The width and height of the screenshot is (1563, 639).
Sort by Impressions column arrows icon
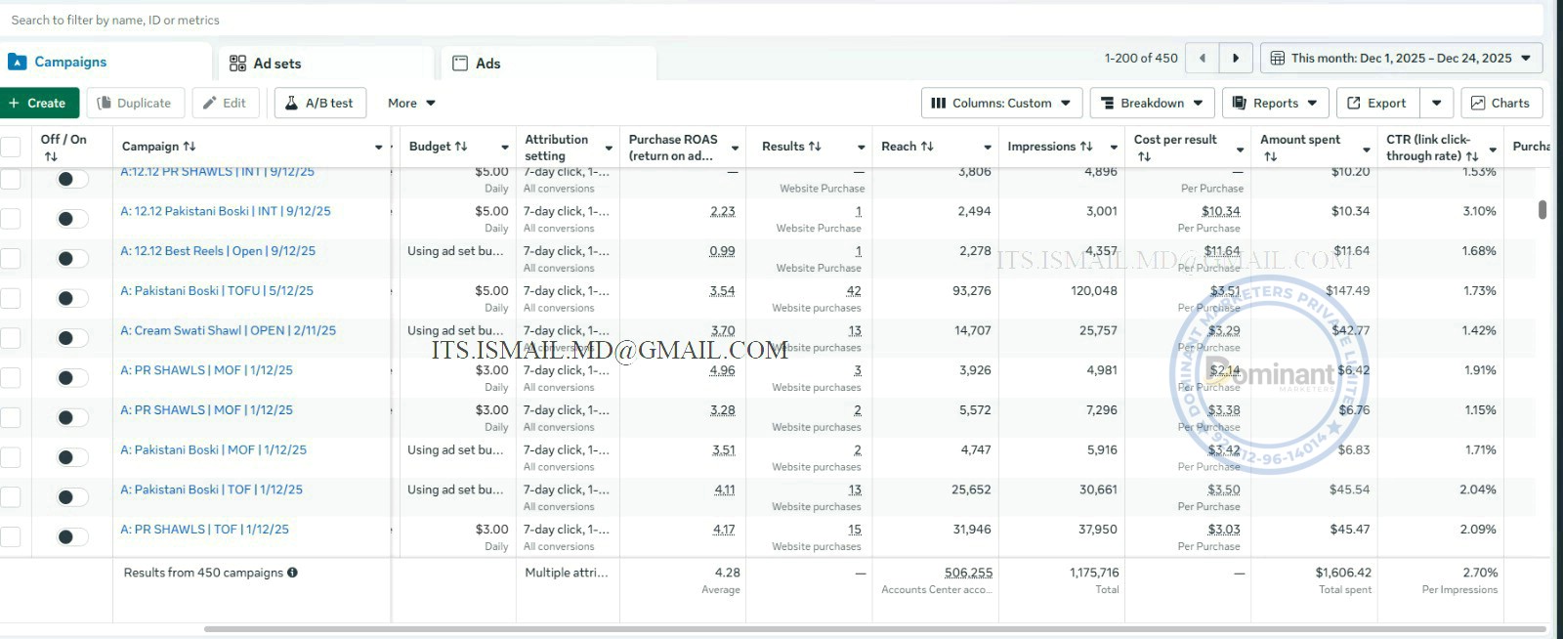pyautogui.click(x=1086, y=147)
